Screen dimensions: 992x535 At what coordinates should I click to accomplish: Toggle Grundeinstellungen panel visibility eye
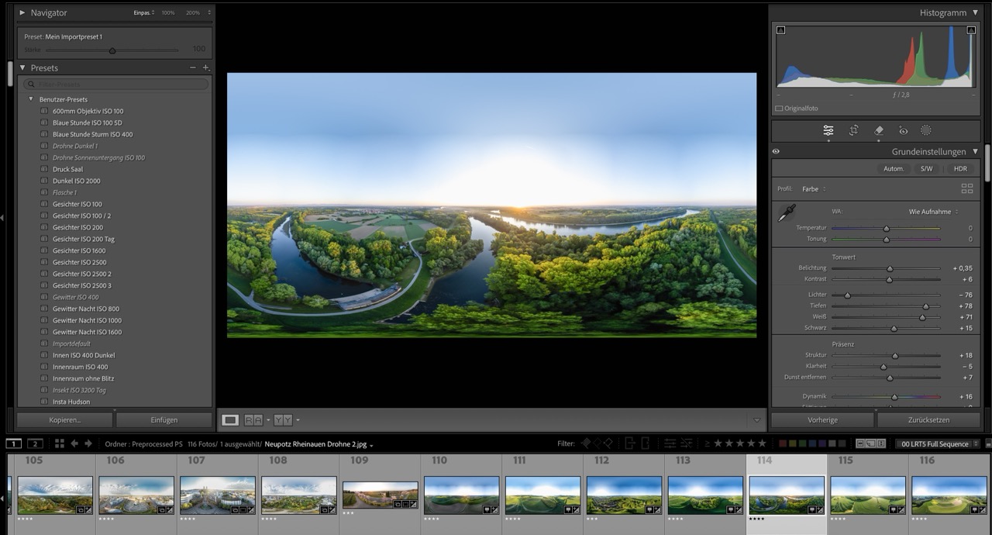[x=776, y=152]
